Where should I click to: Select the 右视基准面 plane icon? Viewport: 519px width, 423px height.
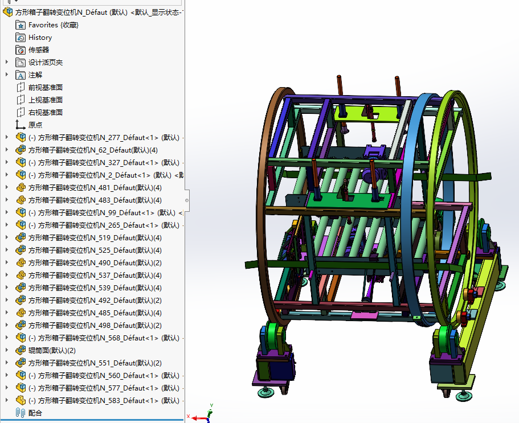click(x=21, y=113)
